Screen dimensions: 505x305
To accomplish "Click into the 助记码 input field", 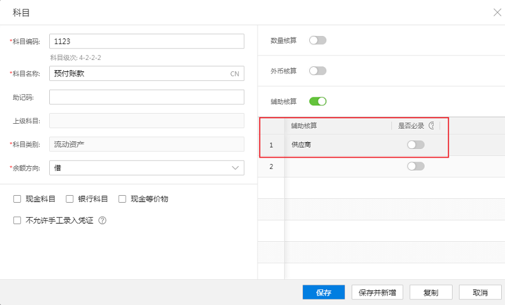I will pyautogui.click(x=146, y=97).
